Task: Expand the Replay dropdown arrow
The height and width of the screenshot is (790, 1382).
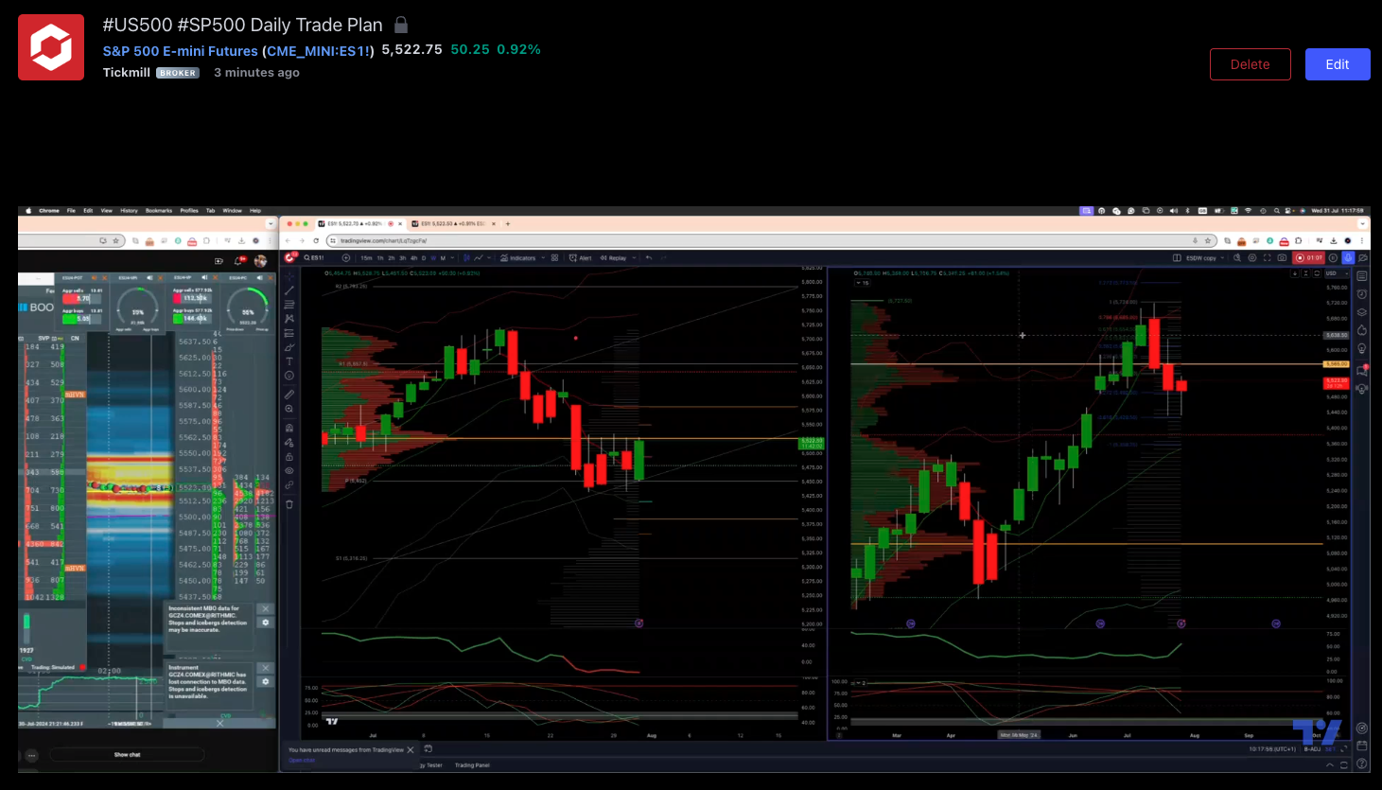Action: 634,257
